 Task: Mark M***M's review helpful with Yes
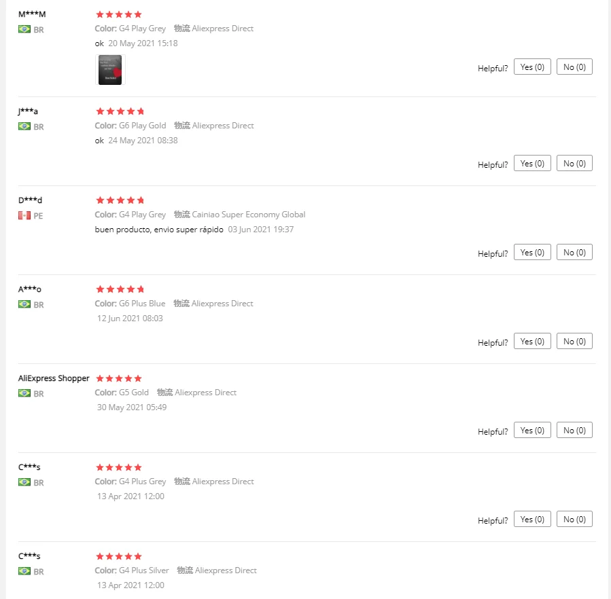pyautogui.click(x=532, y=67)
